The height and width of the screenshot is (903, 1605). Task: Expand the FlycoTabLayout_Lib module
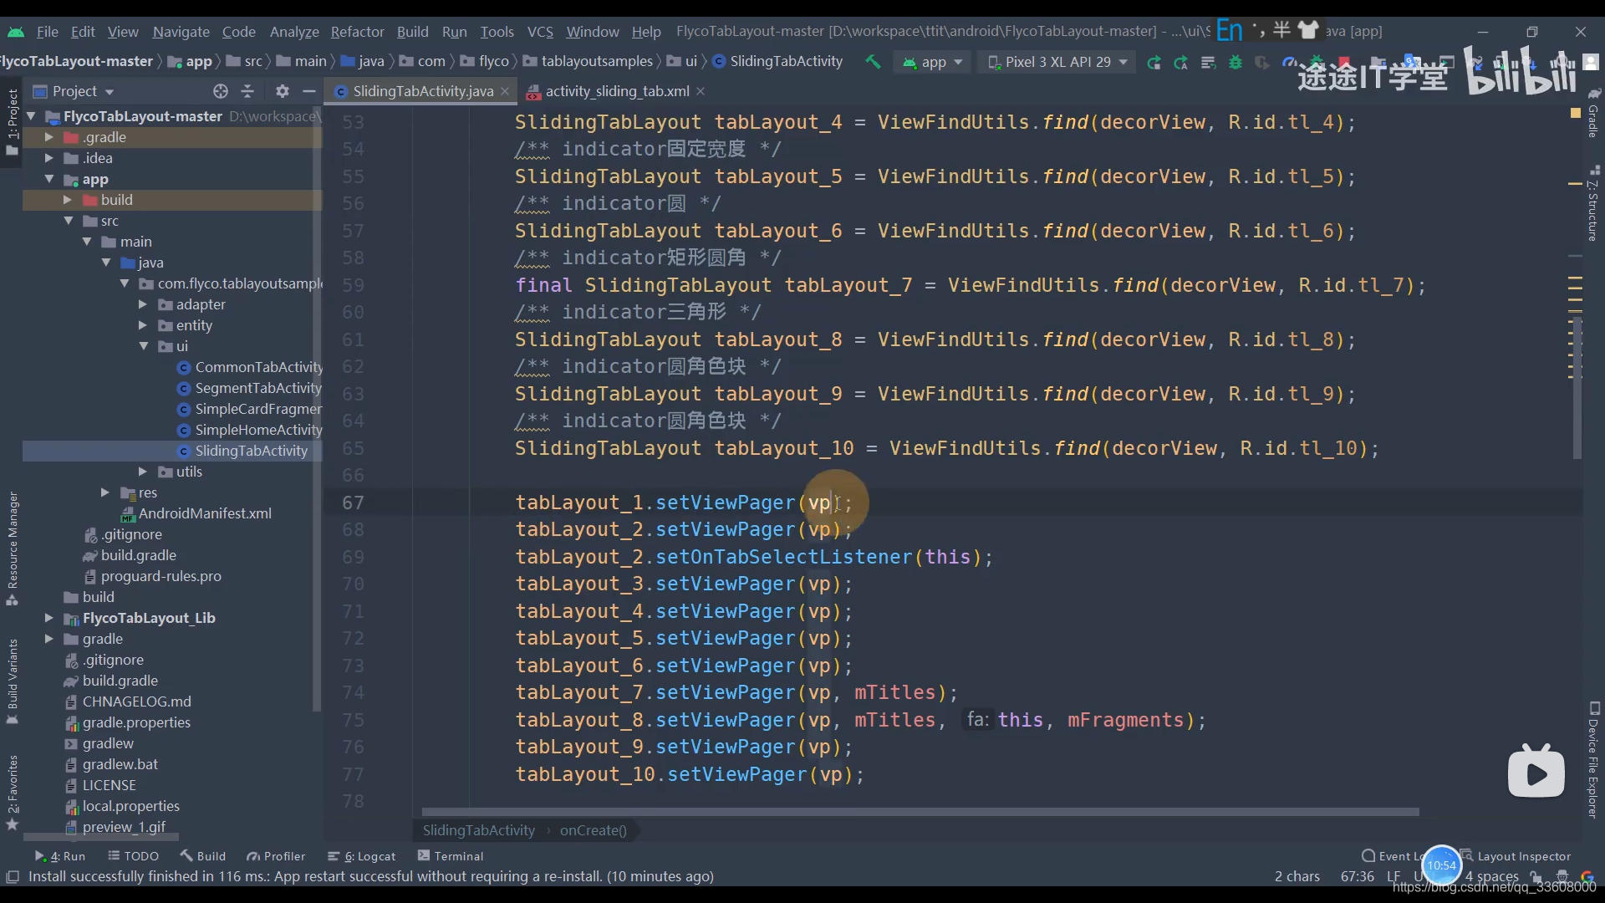pos(48,618)
